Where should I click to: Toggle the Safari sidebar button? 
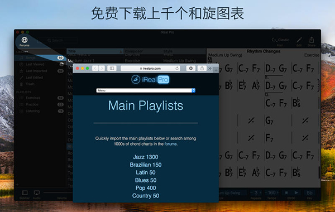coord(112,68)
